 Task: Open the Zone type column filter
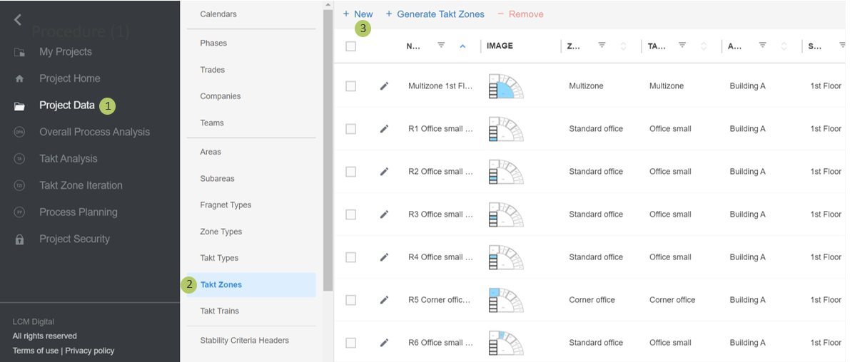tap(602, 46)
